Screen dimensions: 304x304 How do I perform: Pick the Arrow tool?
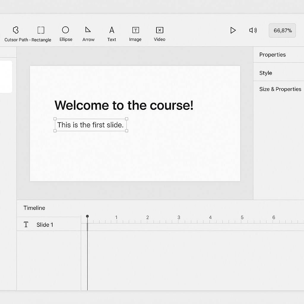click(88, 30)
